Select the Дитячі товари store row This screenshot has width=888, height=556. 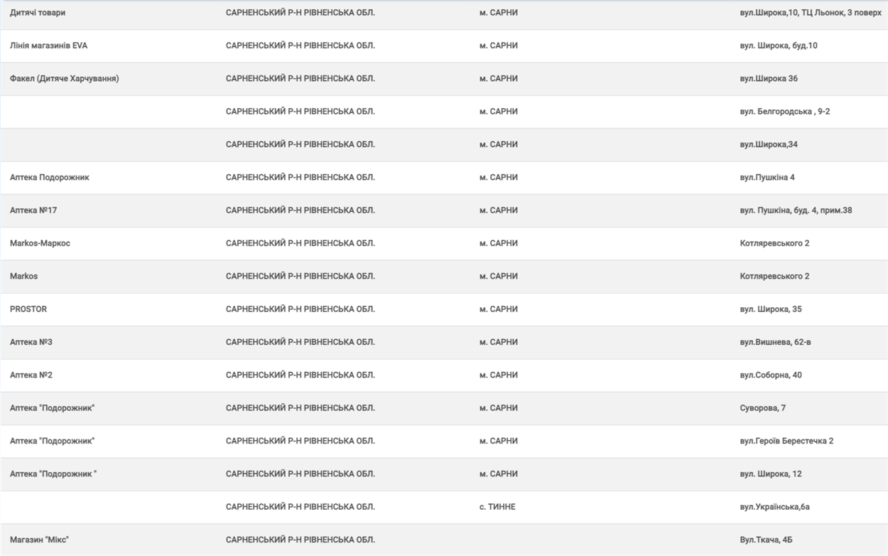tap(444, 13)
